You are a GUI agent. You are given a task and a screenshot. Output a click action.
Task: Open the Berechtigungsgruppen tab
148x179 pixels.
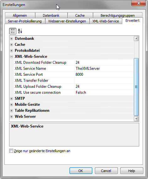(x=118, y=15)
